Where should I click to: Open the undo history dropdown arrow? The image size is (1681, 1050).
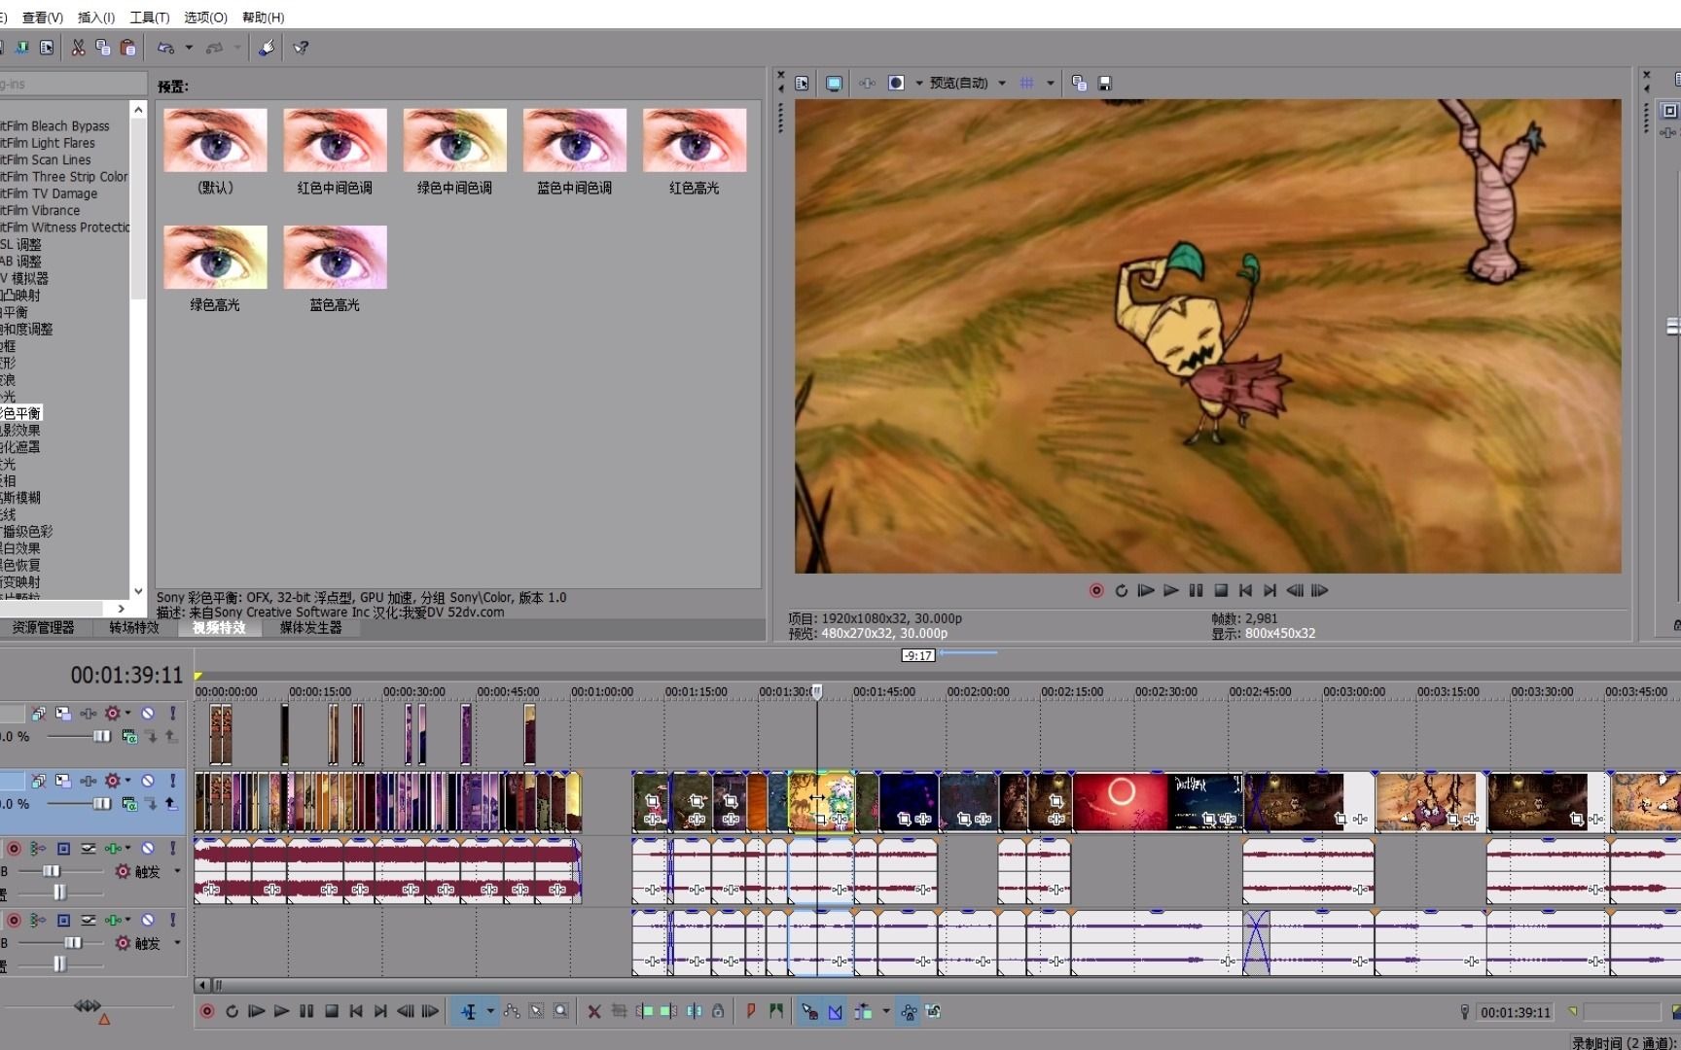[x=189, y=48]
